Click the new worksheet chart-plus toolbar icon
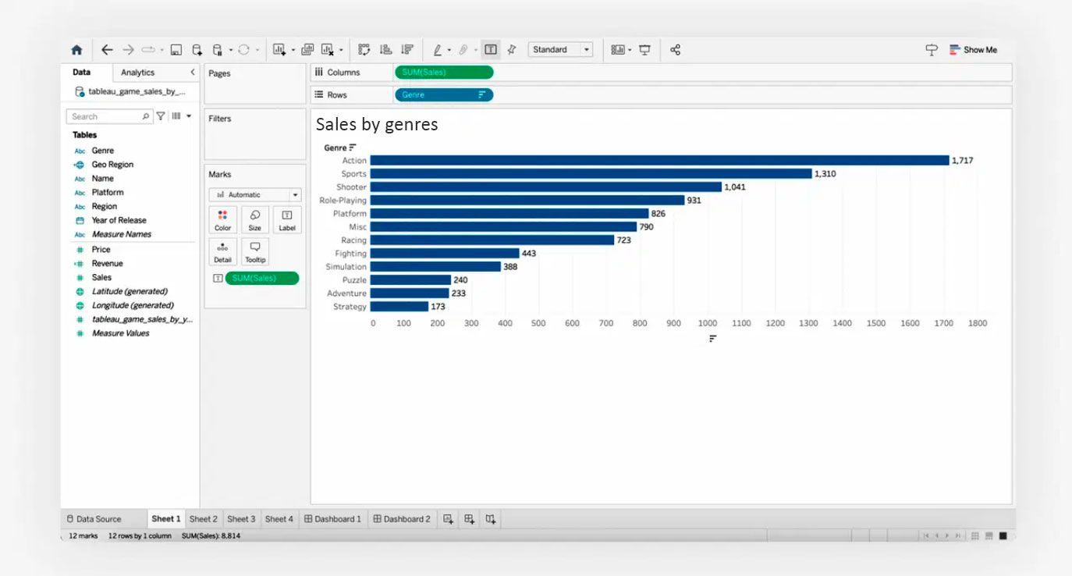The width and height of the screenshot is (1072, 576). [x=279, y=50]
